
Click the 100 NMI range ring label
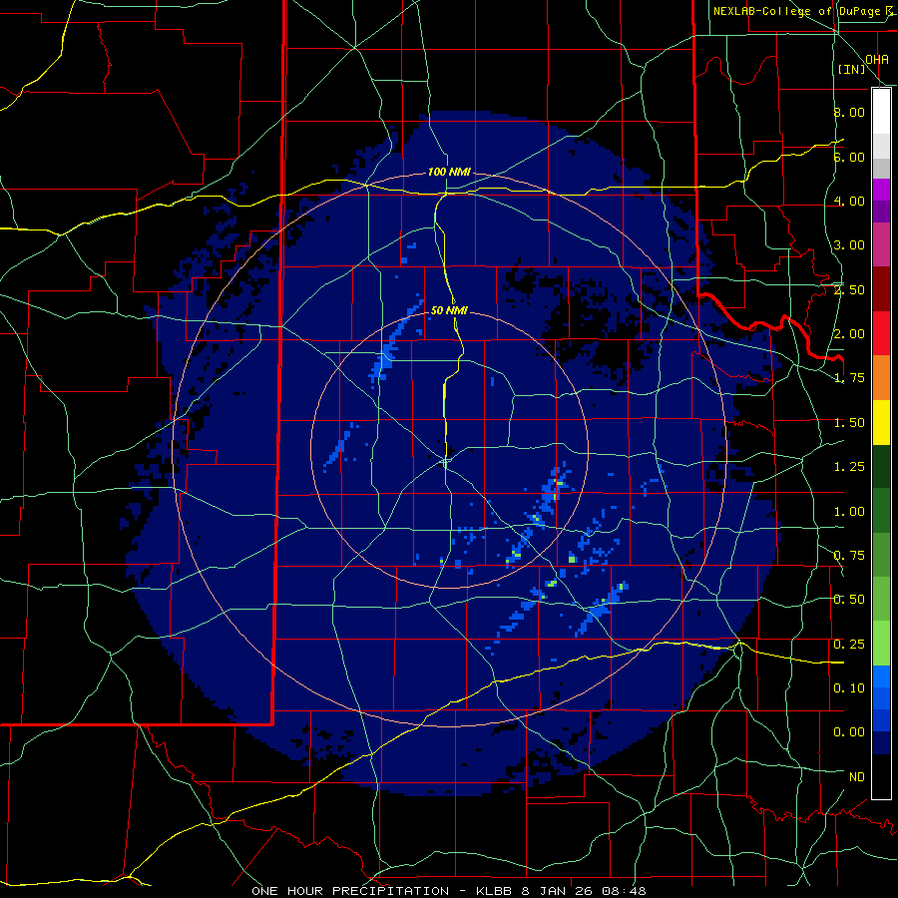pyautogui.click(x=448, y=172)
